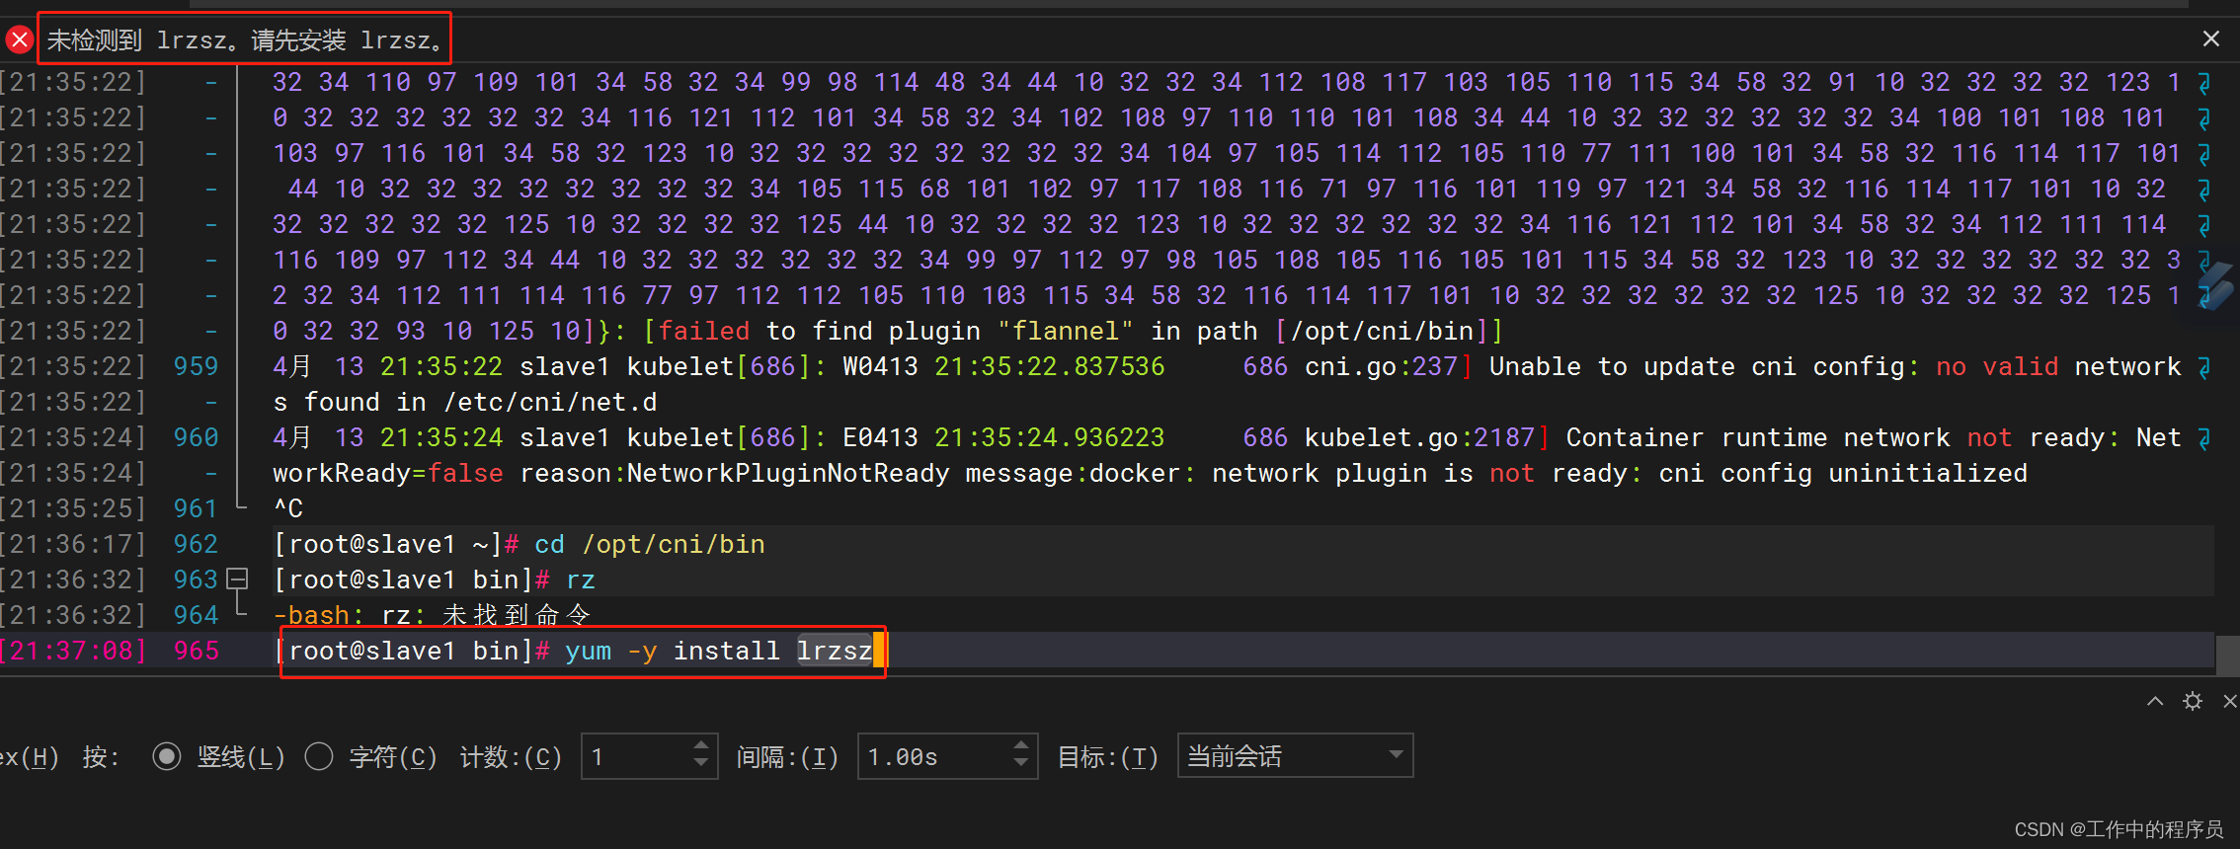Increase the 间隔 interval value
The width and height of the screenshot is (2240, 849).
[x=1022, y=745]
